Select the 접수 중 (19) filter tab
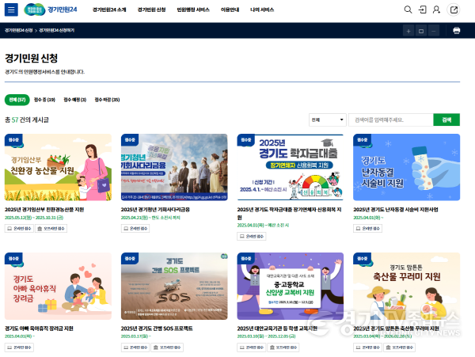Screen dimensions: 475x357 pyautogui.click(x=44, y=100)
